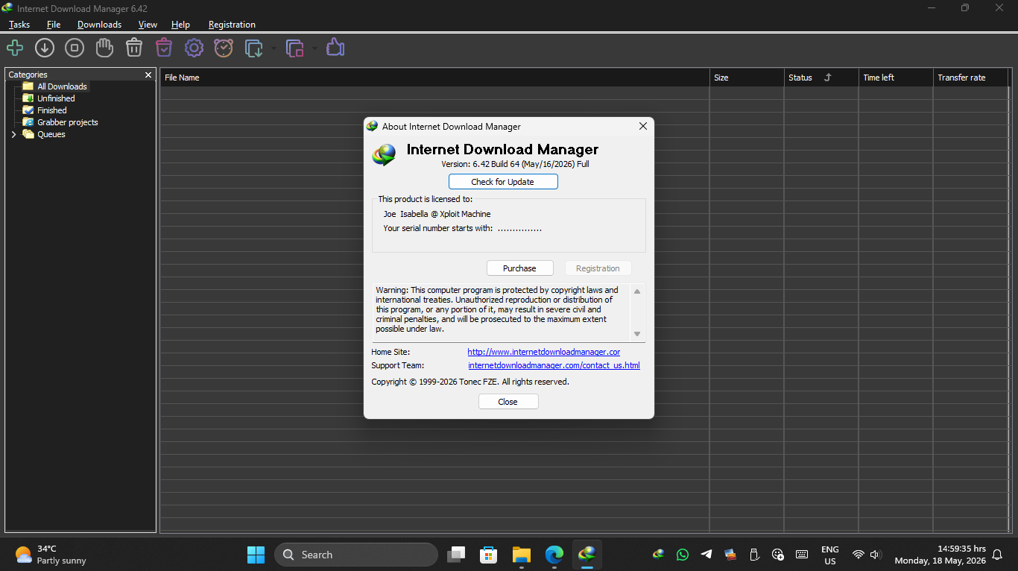The image size is (1018, 571).
Task: Open the Start Queue dropdown arrow
Action: (x=274, y=49)
